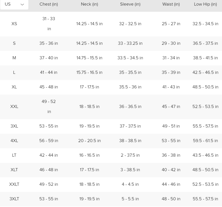Select the 3XLT size row label
This screenshot has height=207, width=222.
14,199
